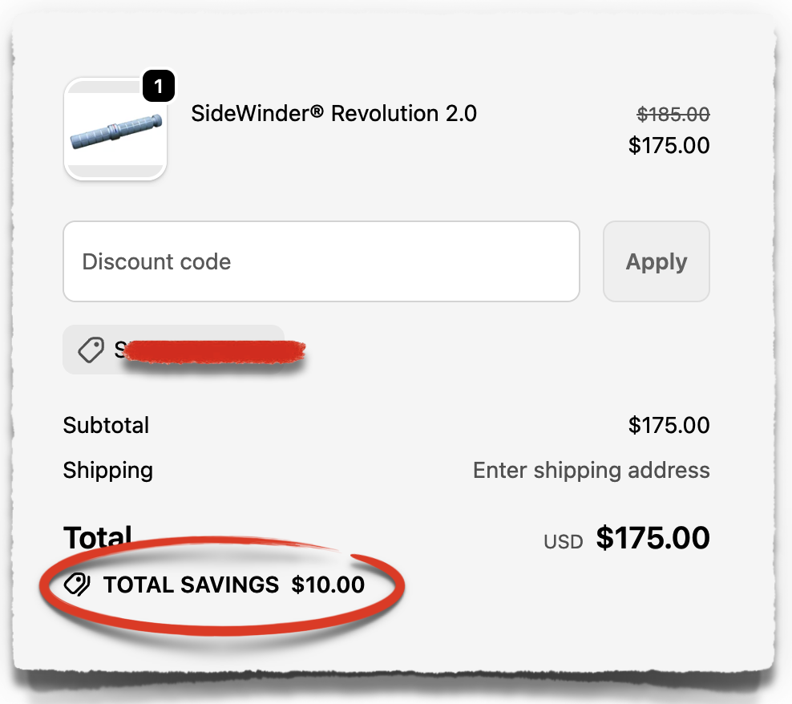Click the crossed-out $185.00 original price
Image resolution: width=792 pixels, height=704 pixels.
[x=673, y=115]
